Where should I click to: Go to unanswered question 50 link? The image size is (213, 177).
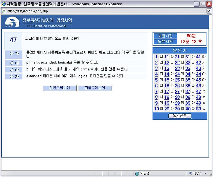[198, 109]
